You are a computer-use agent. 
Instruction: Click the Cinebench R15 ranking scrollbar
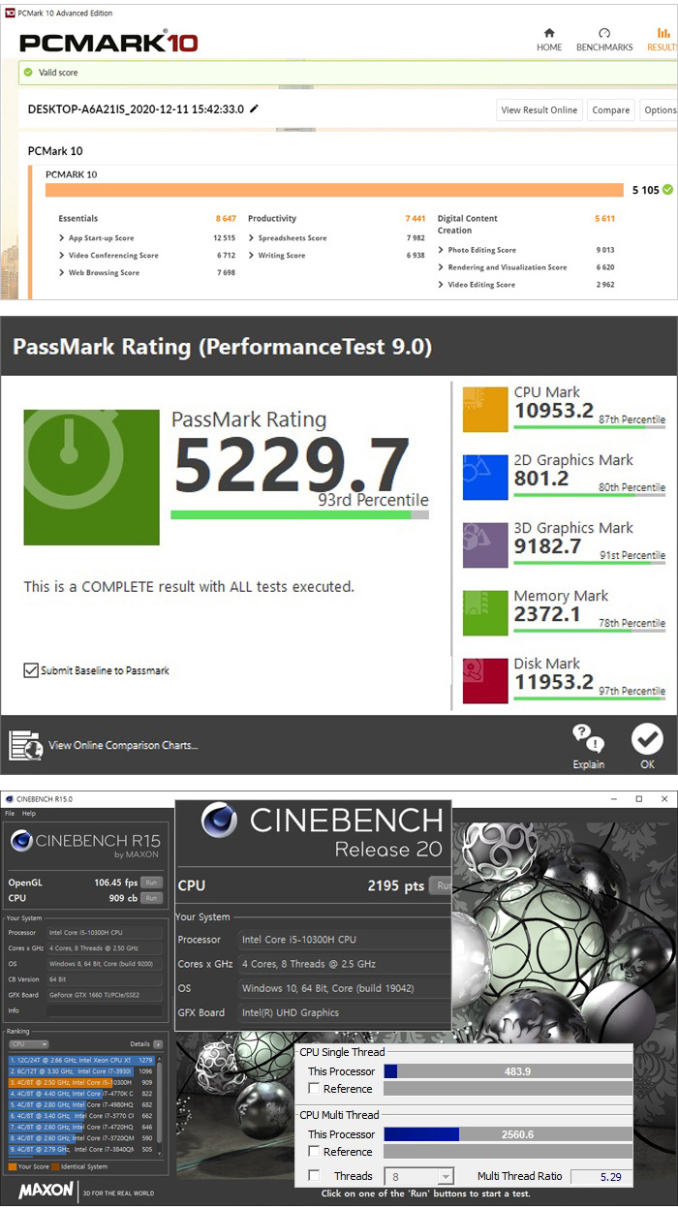[159, 1104]
